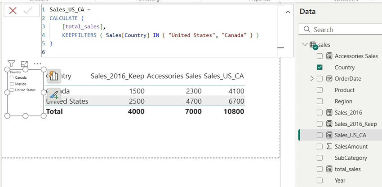Click the build visual chart icon
The width and height of the screenshot is (382, 187).
pyautogui.click(x=53, y=76)
